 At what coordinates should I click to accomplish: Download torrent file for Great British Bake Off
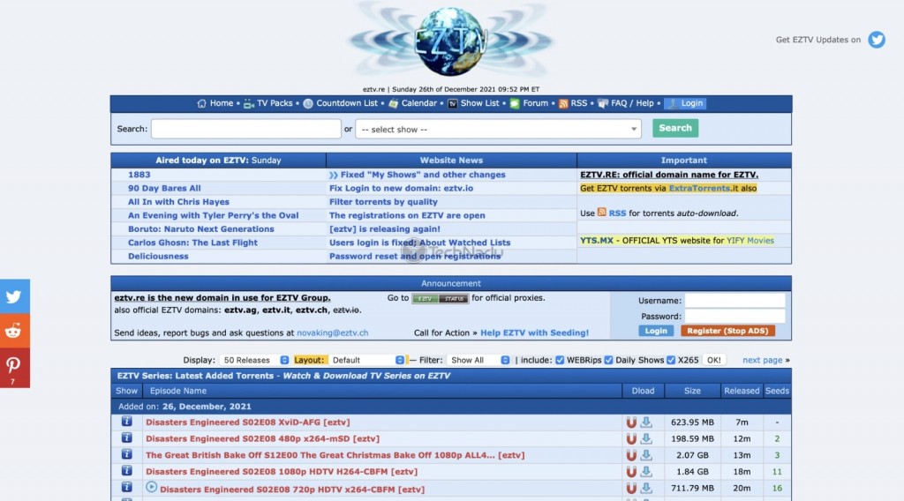point(646,455)
